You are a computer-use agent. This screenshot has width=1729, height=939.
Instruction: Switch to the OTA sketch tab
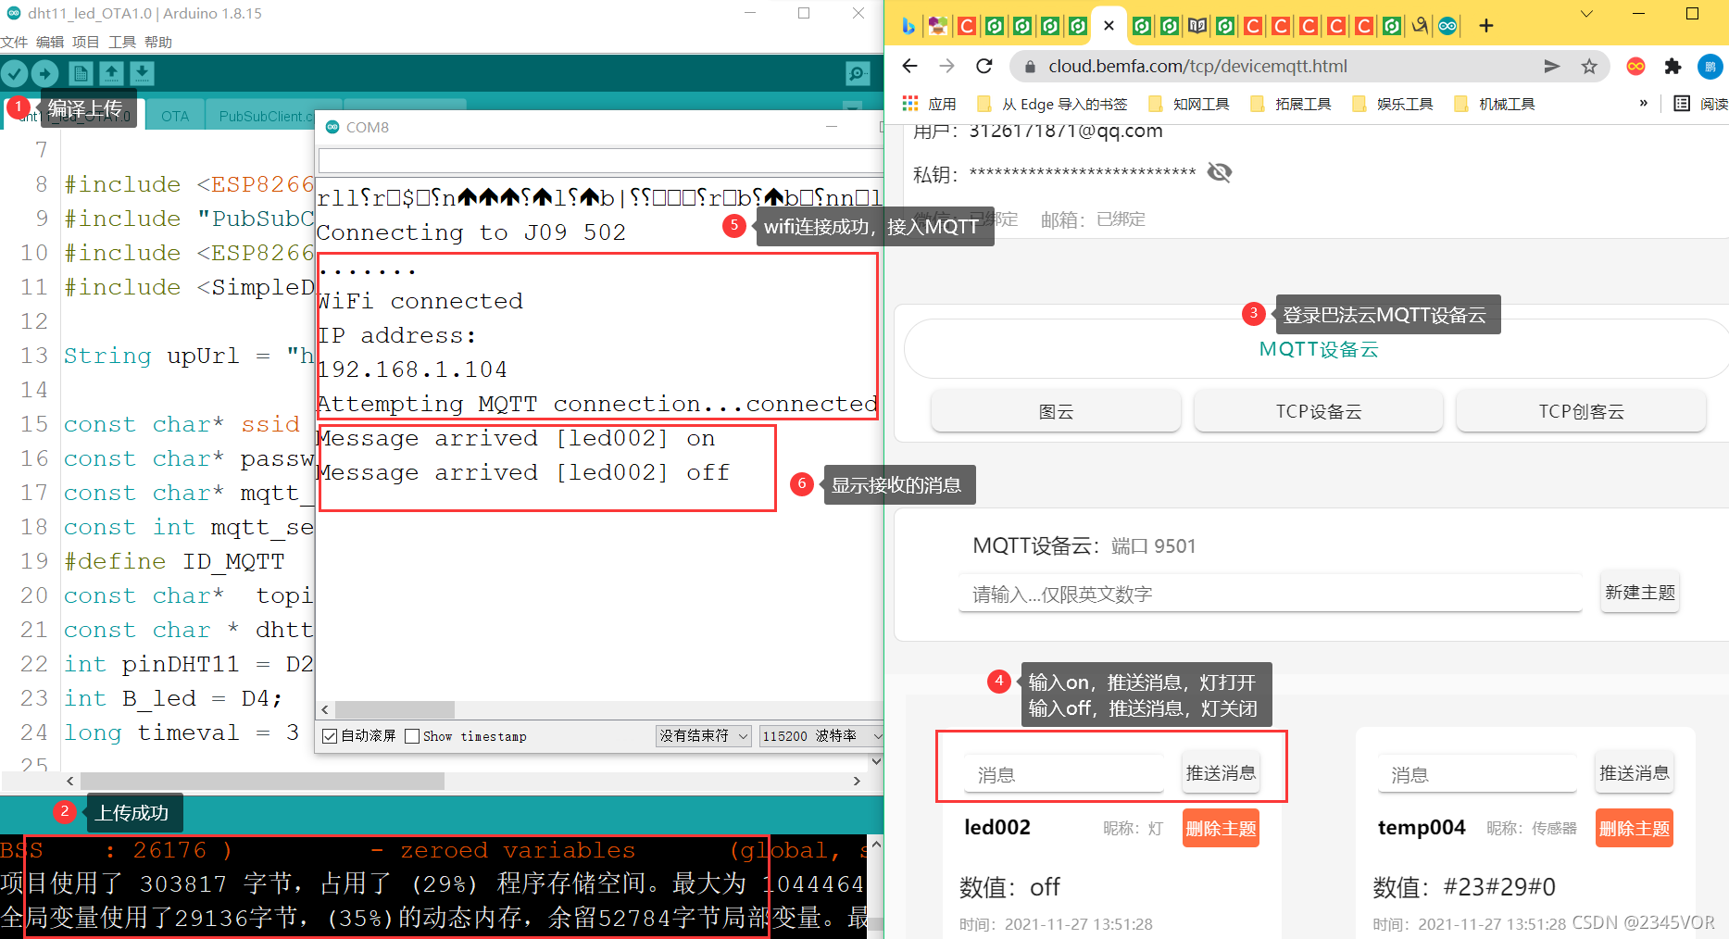pos(174,116)
